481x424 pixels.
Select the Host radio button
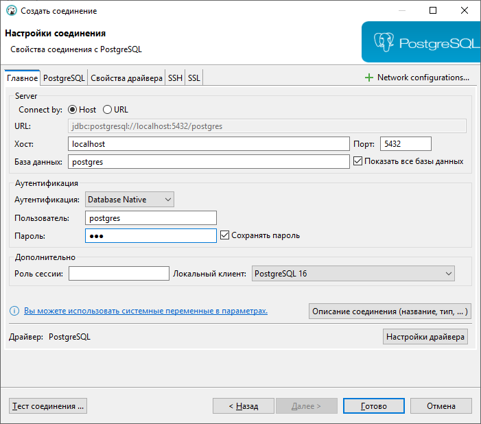[x=72, y=110]
